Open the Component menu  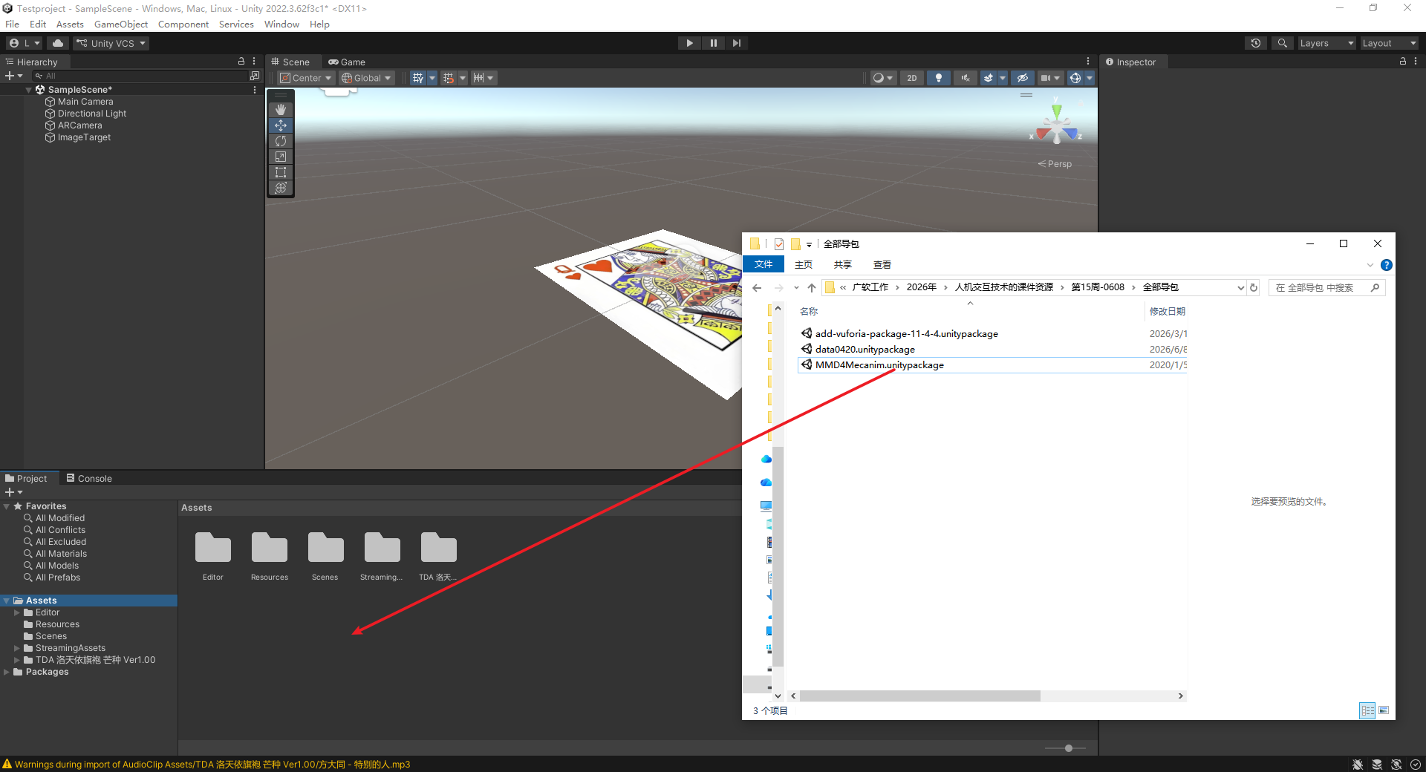[x=183, y=24]
